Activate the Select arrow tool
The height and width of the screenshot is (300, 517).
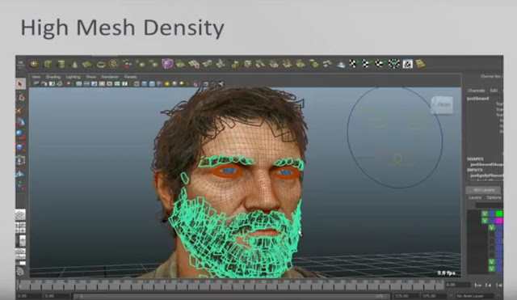pyautogui.click(x=20, y=84)
